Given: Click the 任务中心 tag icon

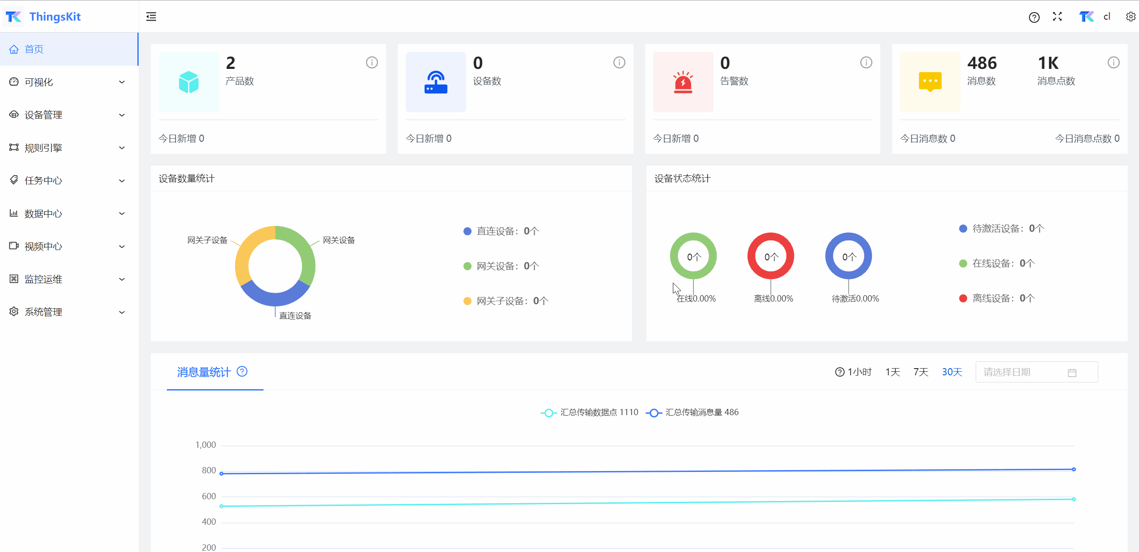Looking at the screenshot, I should (14, 180).
